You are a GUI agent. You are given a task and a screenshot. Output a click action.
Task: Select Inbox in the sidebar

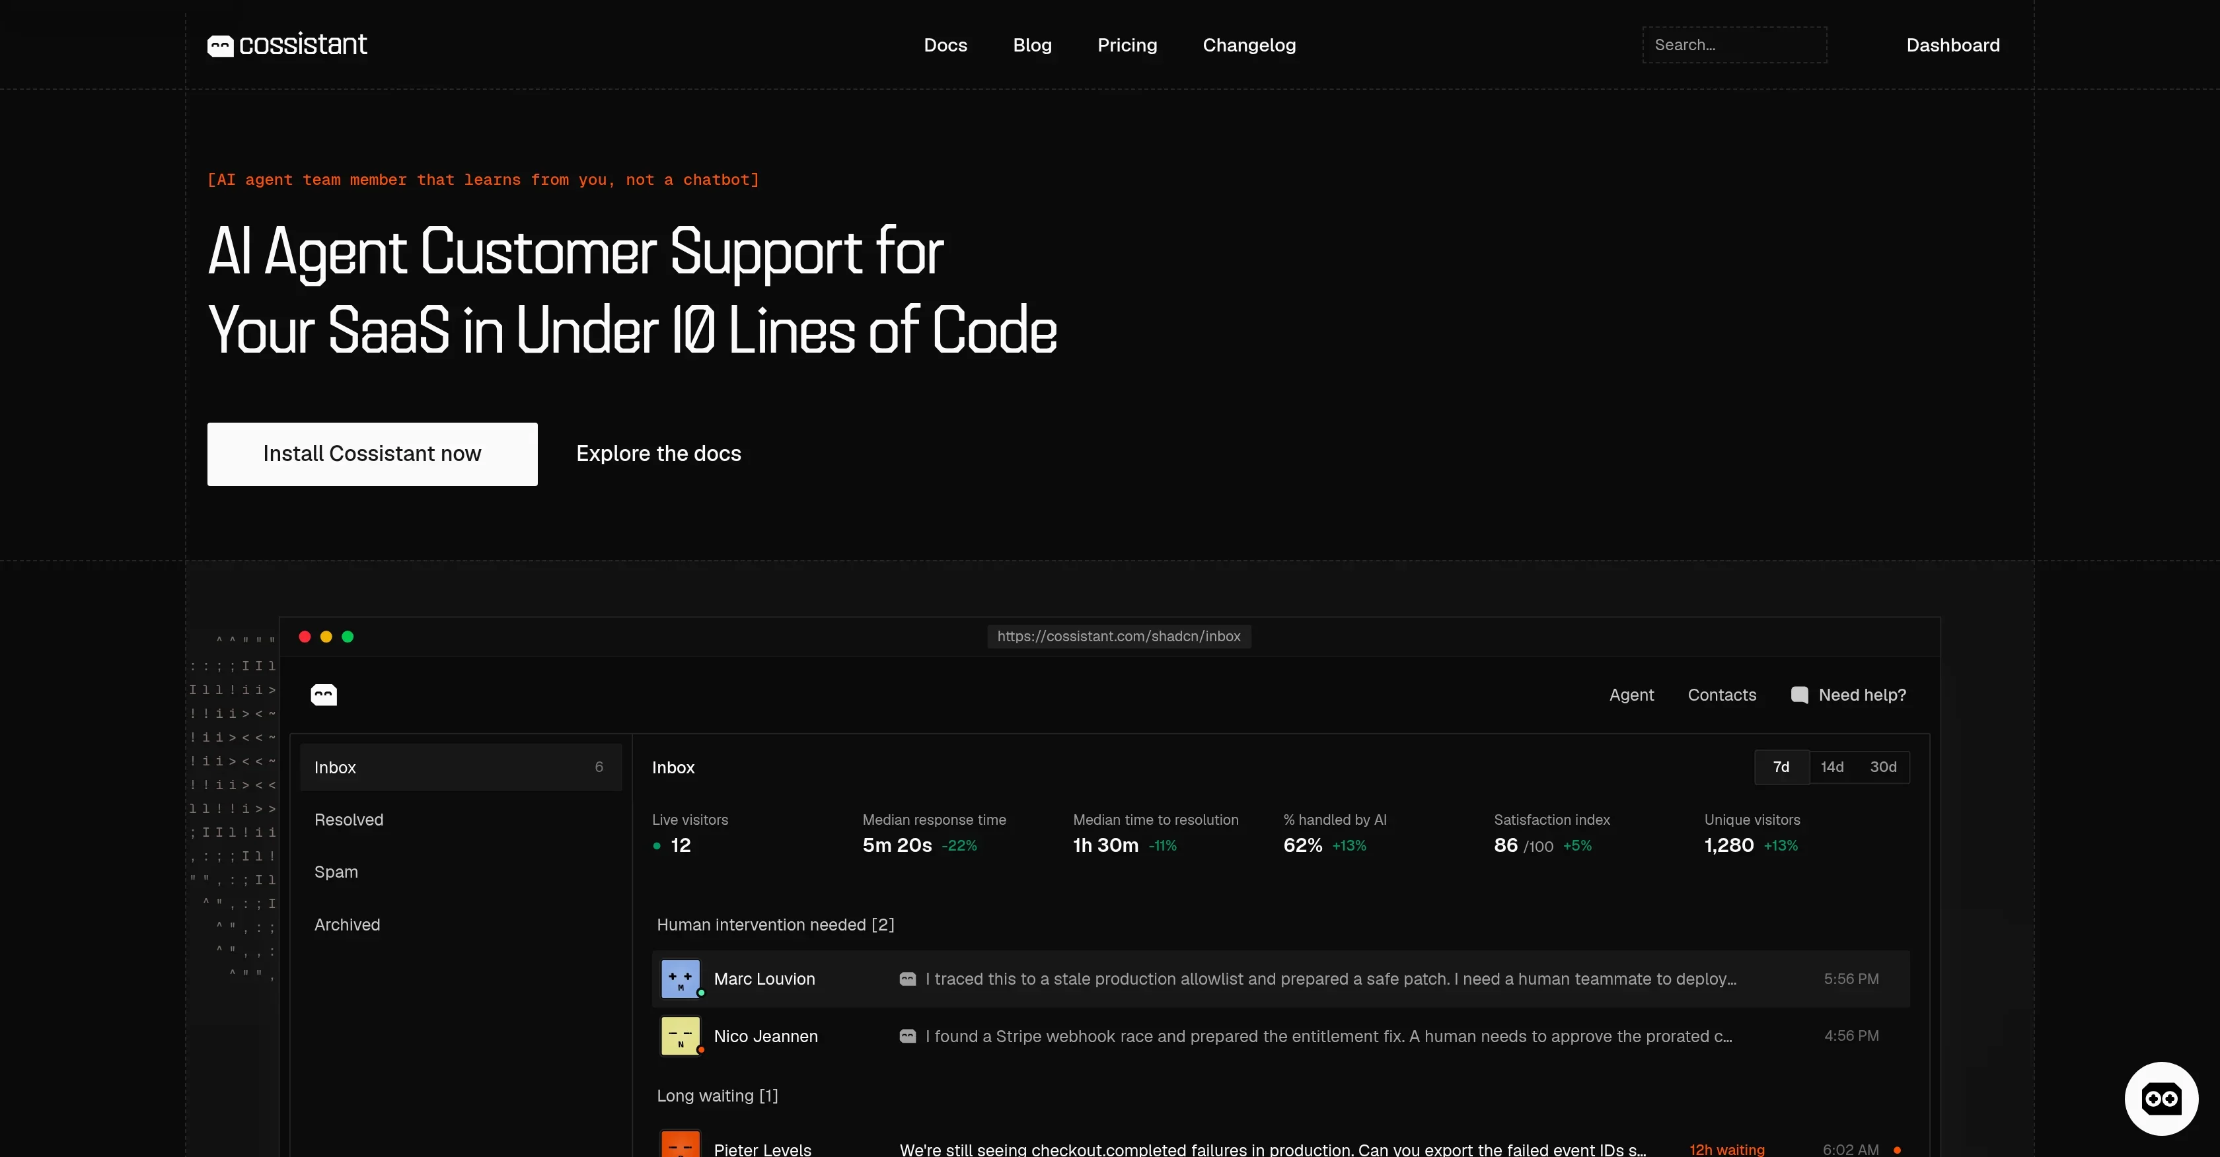click(x=461, y=767)
